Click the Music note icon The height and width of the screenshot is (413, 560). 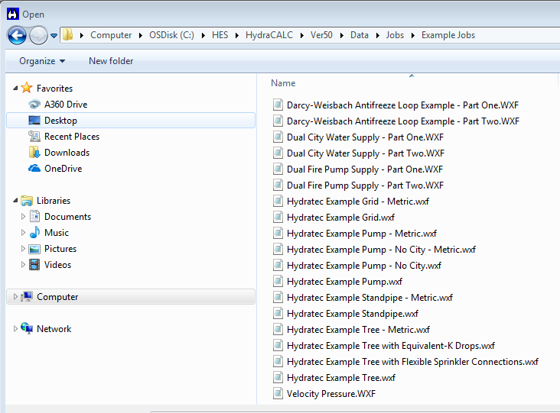click(34, 232)
